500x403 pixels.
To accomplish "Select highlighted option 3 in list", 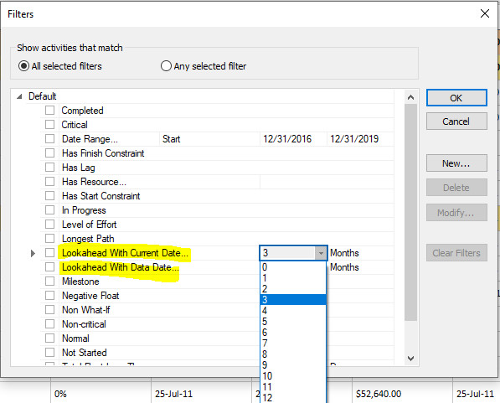I will coord(293,300).
